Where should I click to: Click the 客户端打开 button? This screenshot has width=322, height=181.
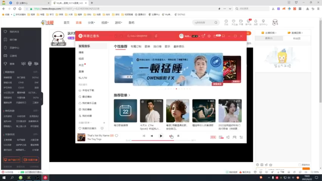click(12, 160)
